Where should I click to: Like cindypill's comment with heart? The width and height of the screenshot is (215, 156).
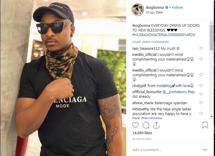tap(201, 86)
